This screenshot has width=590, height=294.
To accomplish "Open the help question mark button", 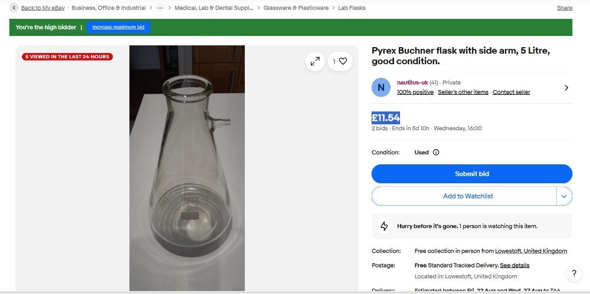I will pyautogui.click(x=573, y=273).
